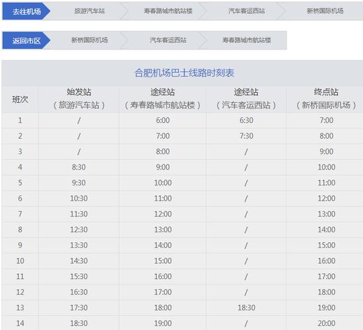Click 寿春路城市航站楼 in the 去往机场 route
363x330 pixels.
point(168,11)
